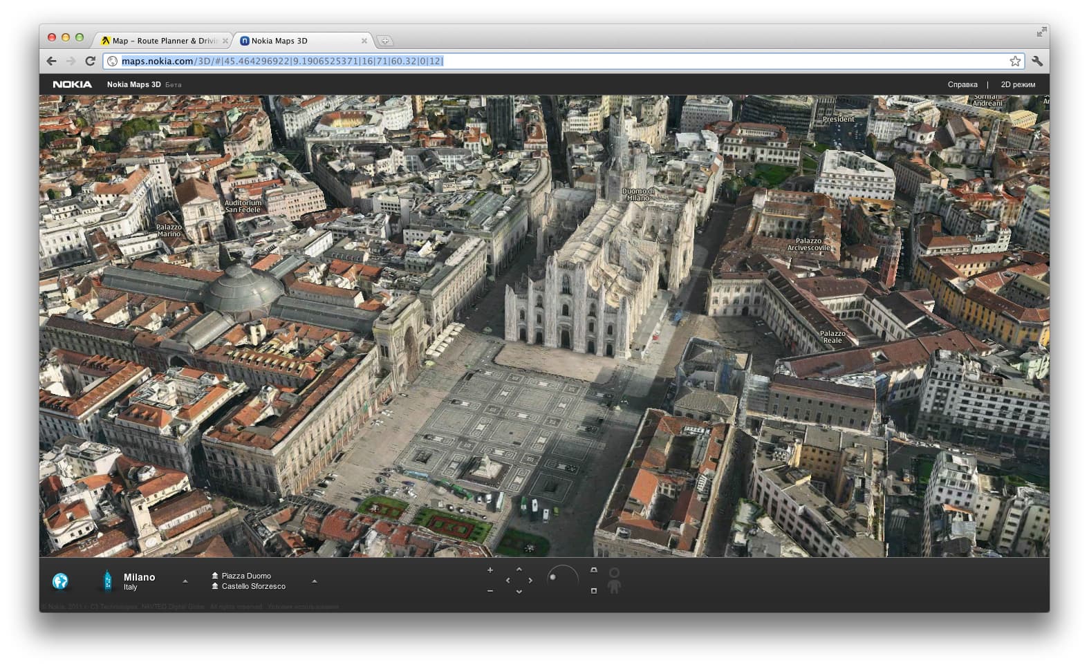
Task: Pan the map right with arrow
Action: (530, 581)
